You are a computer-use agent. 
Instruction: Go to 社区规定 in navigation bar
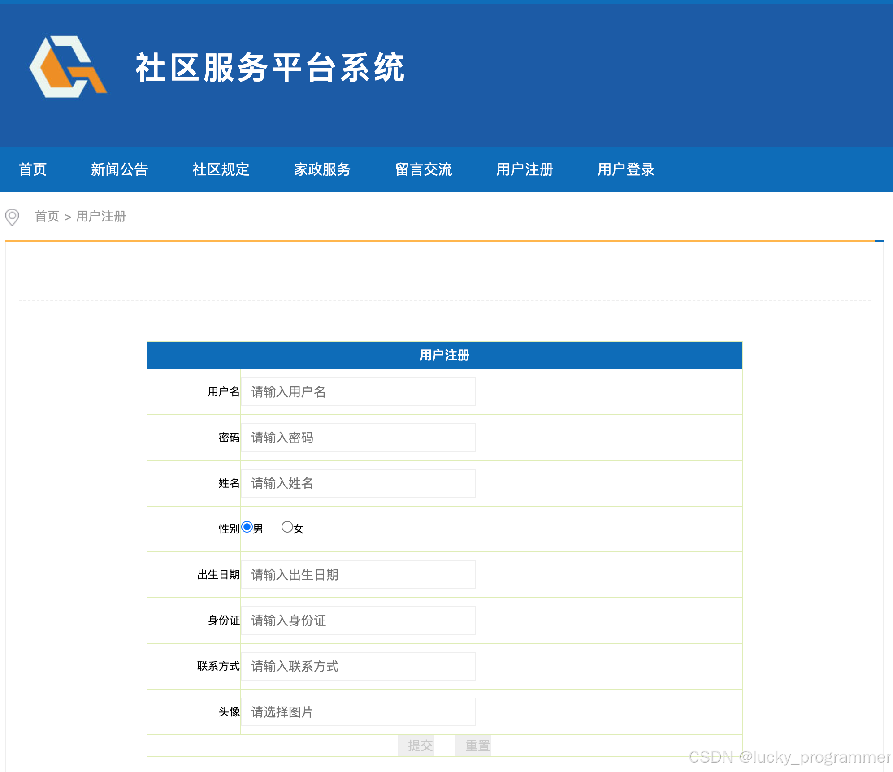[221, 169]
